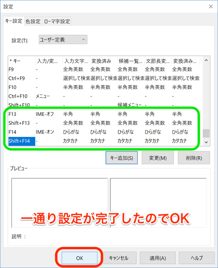Screen dimensions: 218x268
Task: Click first 選択して検索 cell in Ctrl+F9 row
Action: 76,78
